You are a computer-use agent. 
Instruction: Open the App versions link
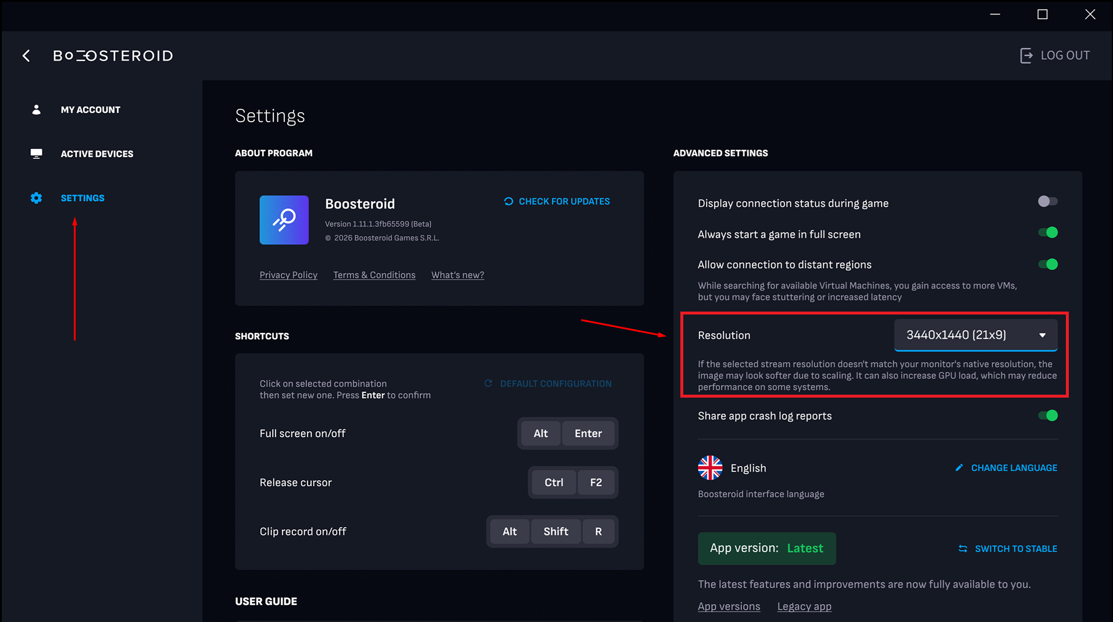(x=729, y=606)
